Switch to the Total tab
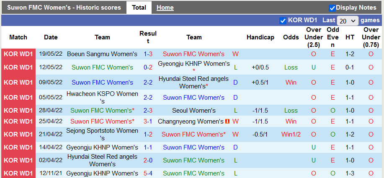 coord(139,8)
